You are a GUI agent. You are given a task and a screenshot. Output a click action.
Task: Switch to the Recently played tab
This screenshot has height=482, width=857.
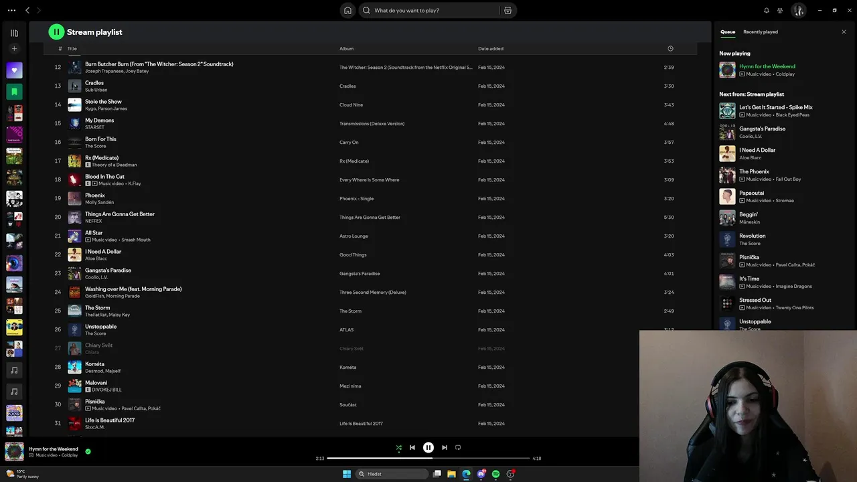coord(761,32)
